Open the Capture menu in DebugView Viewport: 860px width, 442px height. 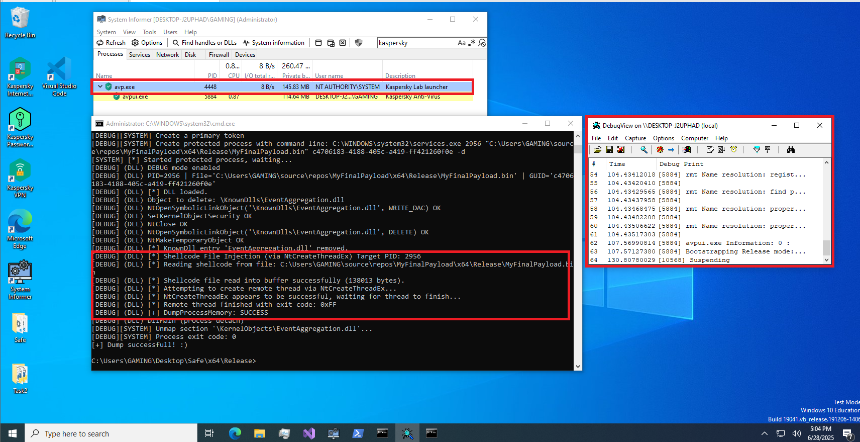635,138
